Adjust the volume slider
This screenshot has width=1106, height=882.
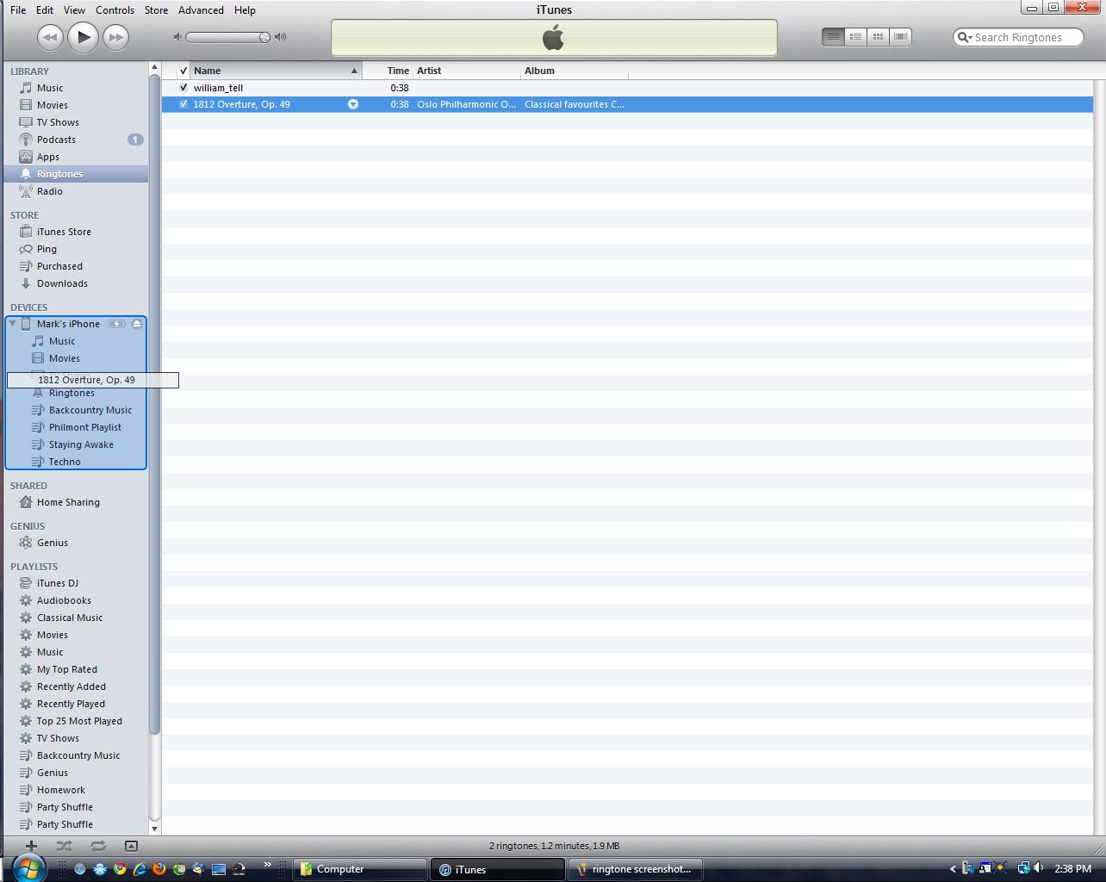pyautogui.click(x=228, y=37)
